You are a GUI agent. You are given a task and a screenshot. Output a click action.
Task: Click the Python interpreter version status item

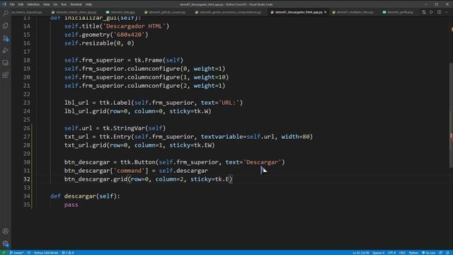(46, 253)
